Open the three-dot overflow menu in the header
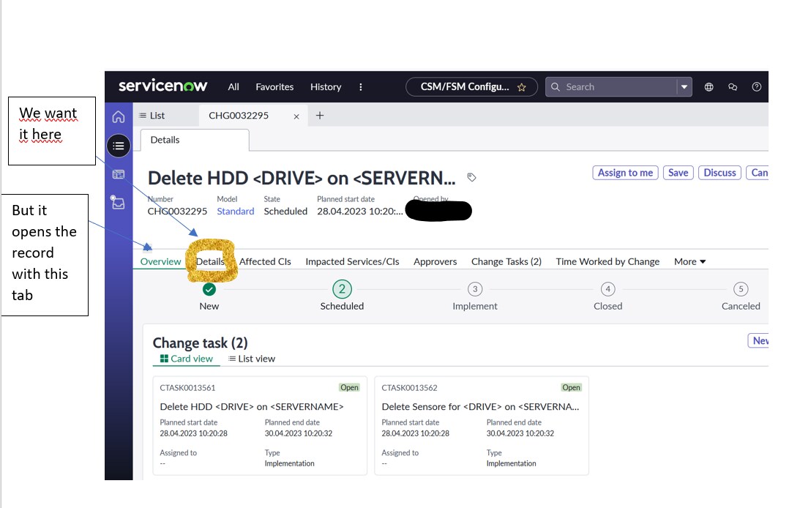 tap(361, 86)
